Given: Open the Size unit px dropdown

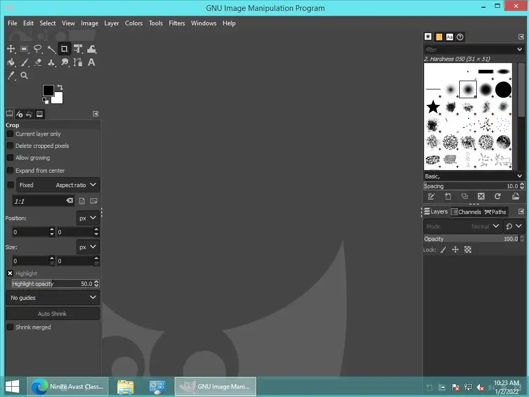Looking at the screenshot, I should 88,247.
